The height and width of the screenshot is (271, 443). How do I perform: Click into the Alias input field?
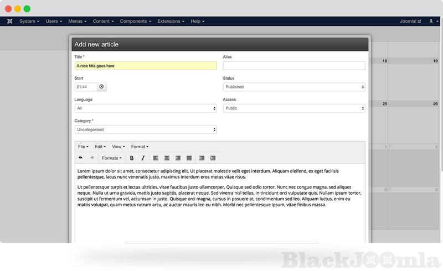point(293,66)
